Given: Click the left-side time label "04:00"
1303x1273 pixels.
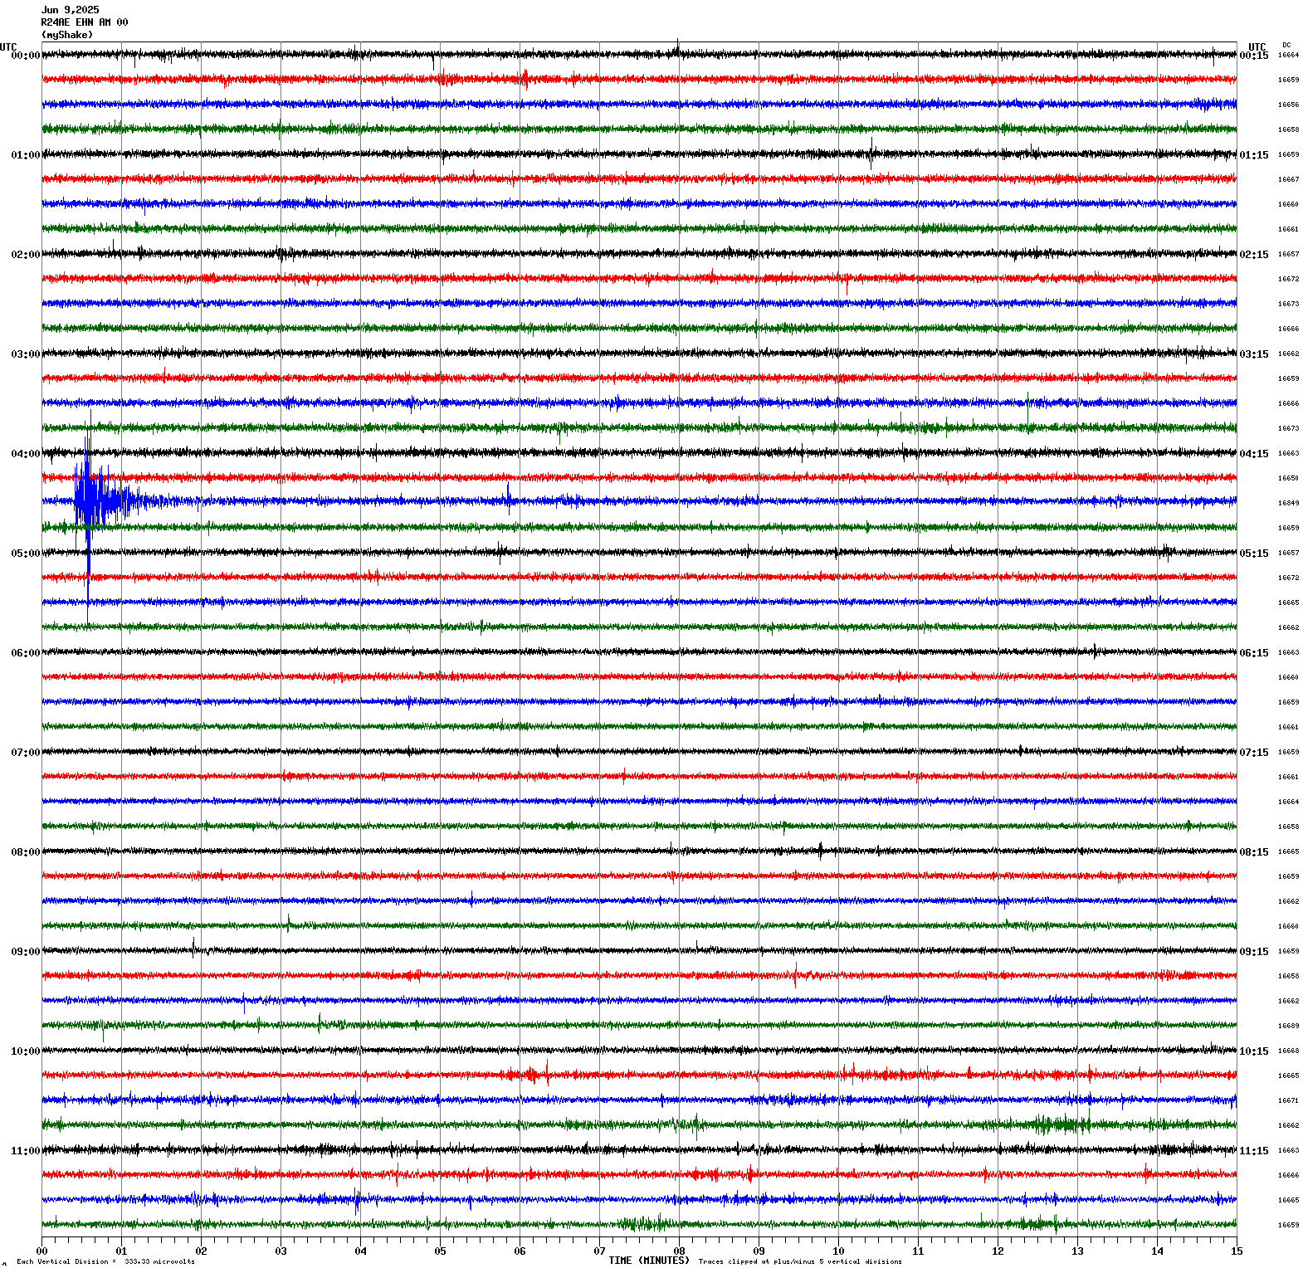Looking at the screenshot, I should click(x=26, y=454).
